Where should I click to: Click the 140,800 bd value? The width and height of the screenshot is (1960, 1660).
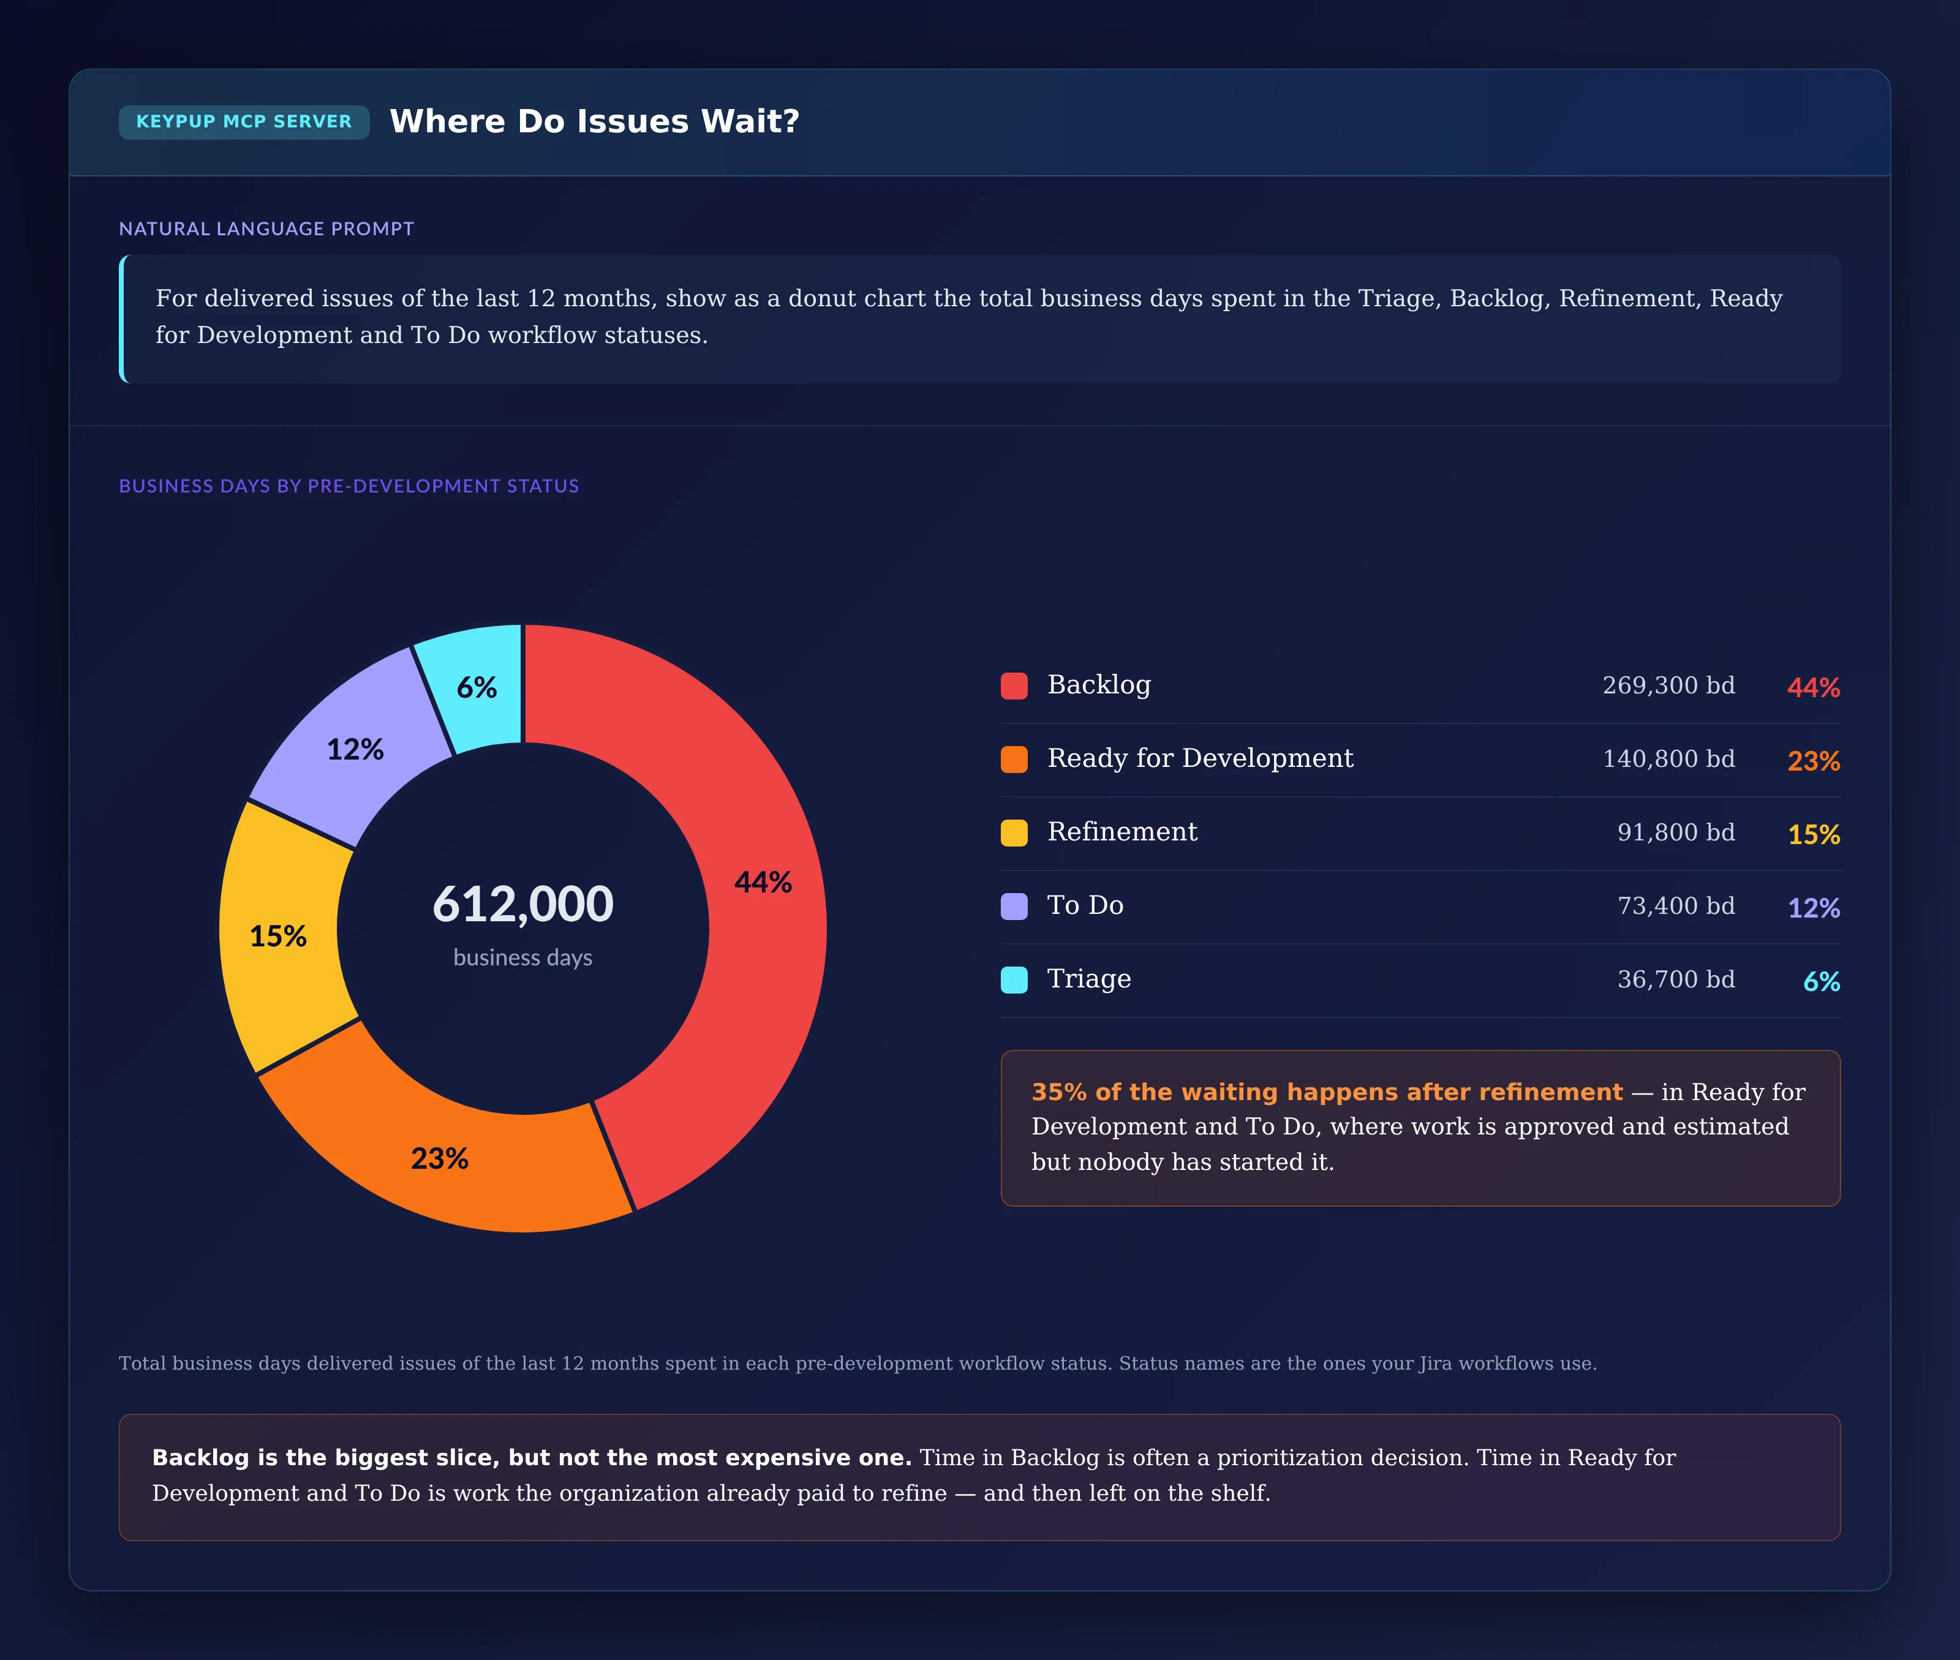1669,758
